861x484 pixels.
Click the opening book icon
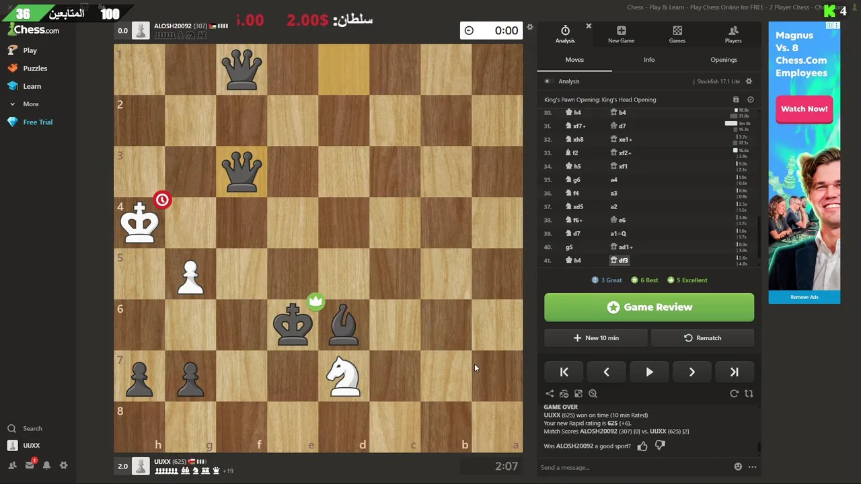pyautogui.click(x=736, y=99)
